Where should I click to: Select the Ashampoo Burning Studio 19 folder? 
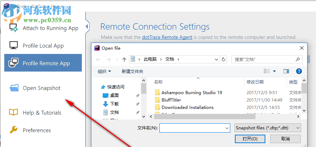192,92
